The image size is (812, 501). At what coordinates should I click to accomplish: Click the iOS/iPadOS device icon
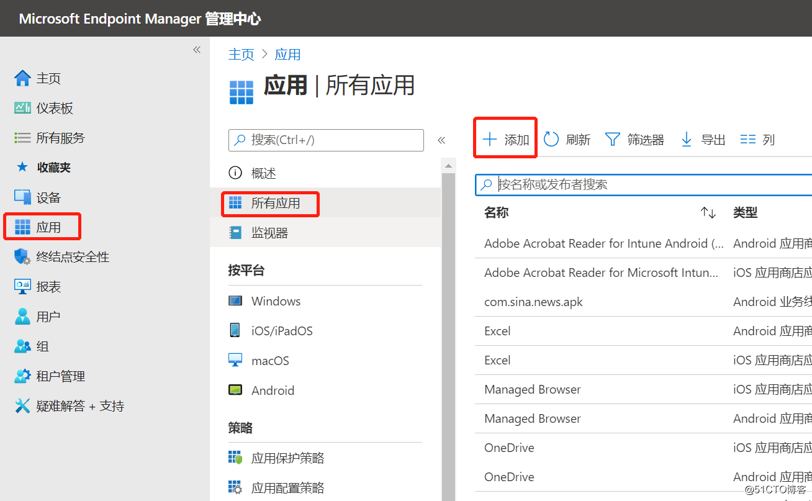pos(235,330)
